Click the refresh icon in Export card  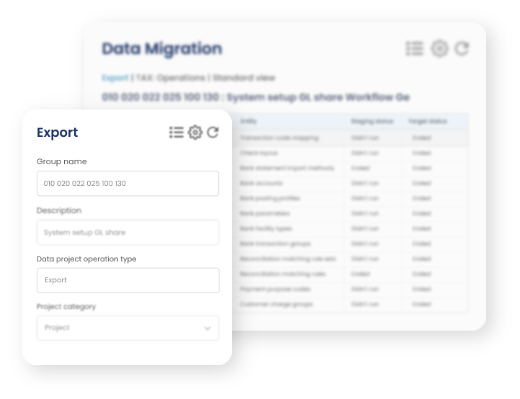click(212, 133)
